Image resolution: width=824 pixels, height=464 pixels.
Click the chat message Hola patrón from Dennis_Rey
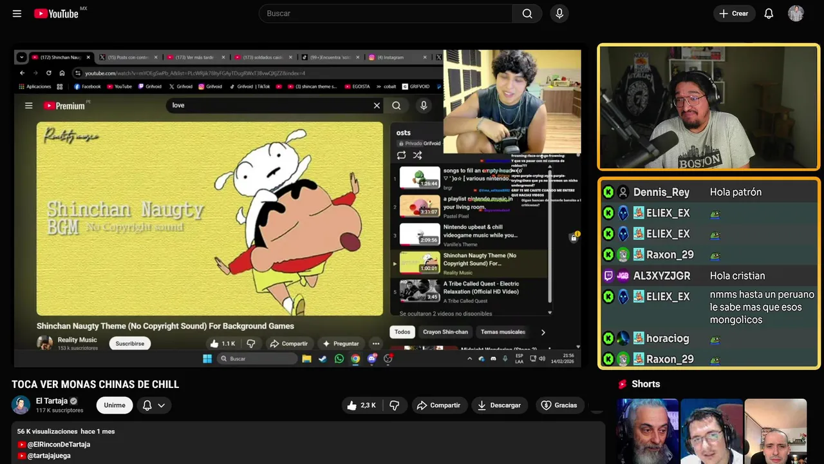coord(736,192)
